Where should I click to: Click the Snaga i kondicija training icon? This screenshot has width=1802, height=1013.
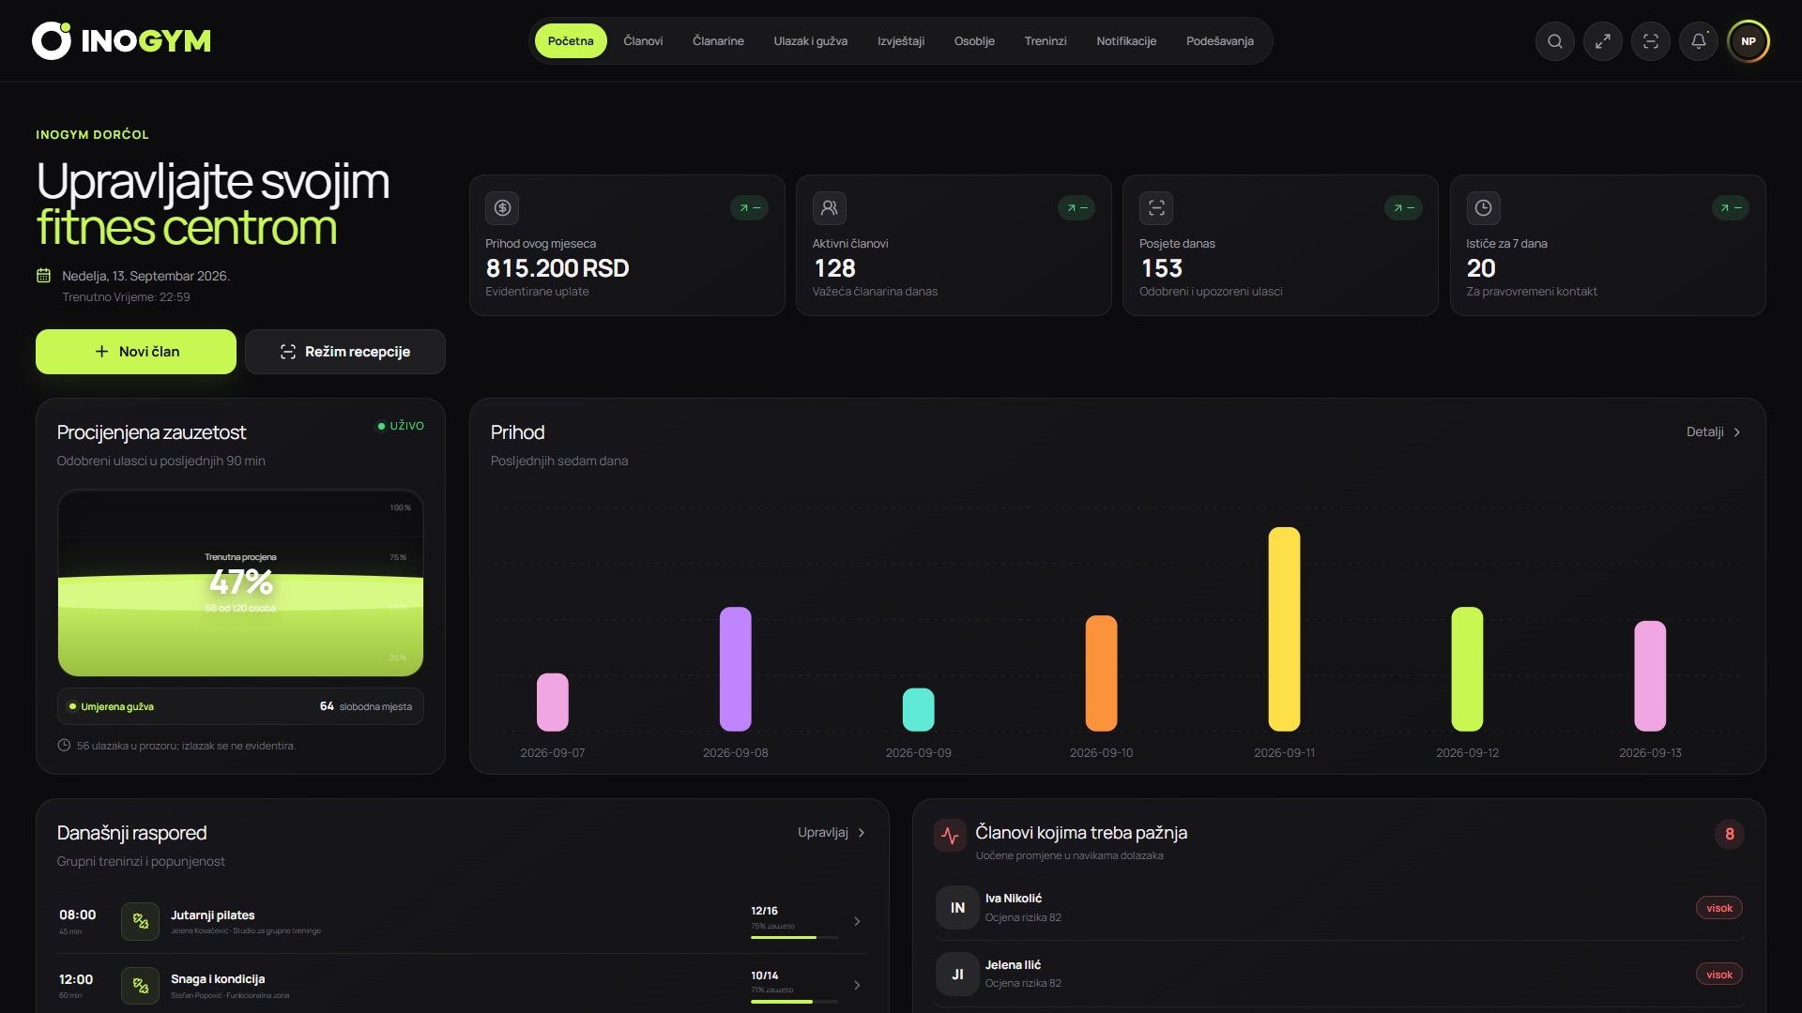click(x=141, y=985)
